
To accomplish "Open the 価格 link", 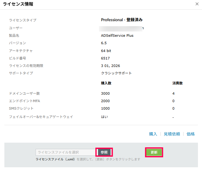I will pyautogui.click(x=190, y=134).
